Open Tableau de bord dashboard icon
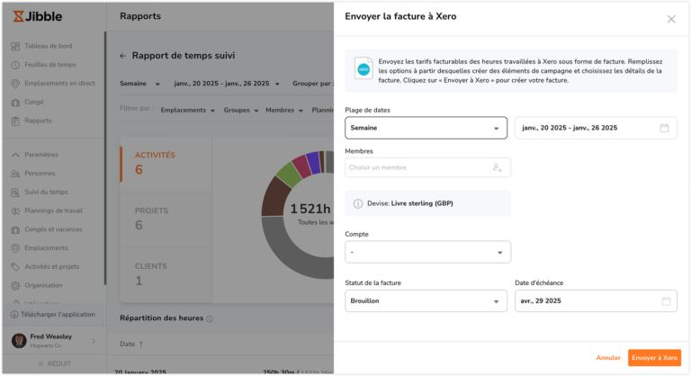The width and height of the screenshot is (691, 376). 15,46
